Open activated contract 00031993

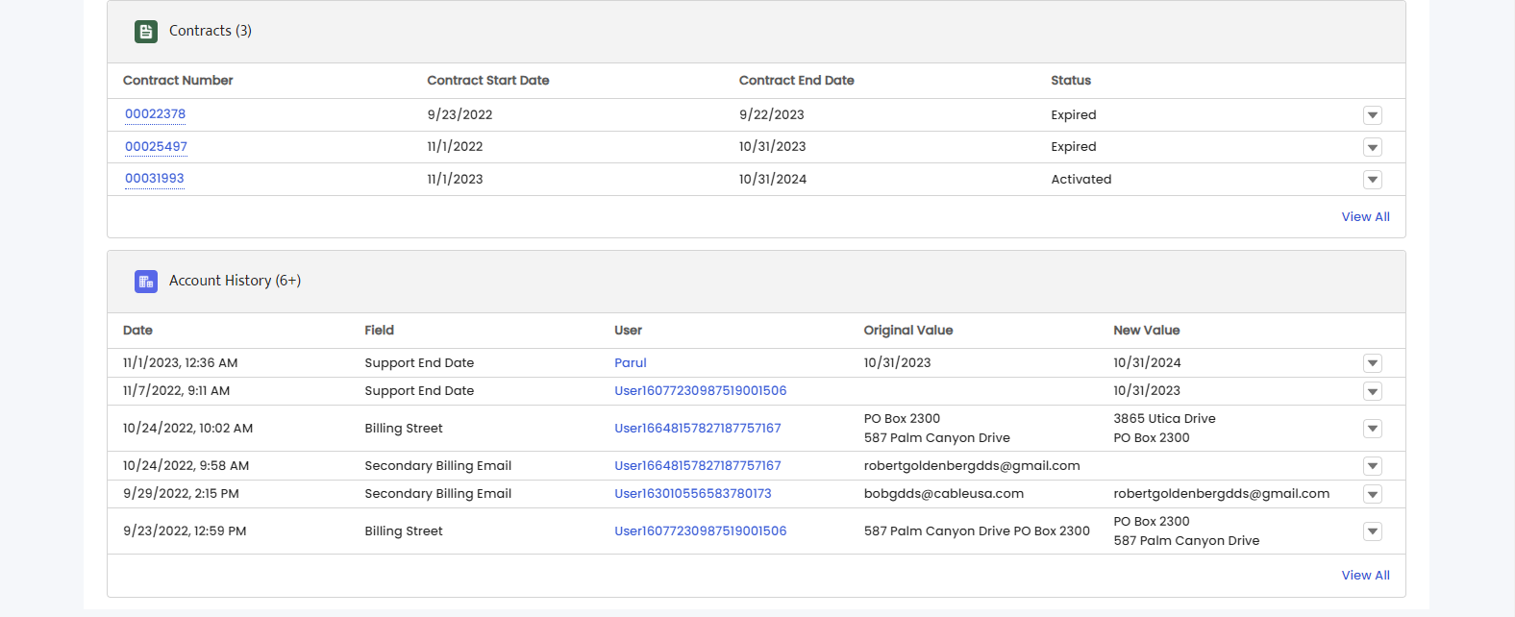(154, 178)
